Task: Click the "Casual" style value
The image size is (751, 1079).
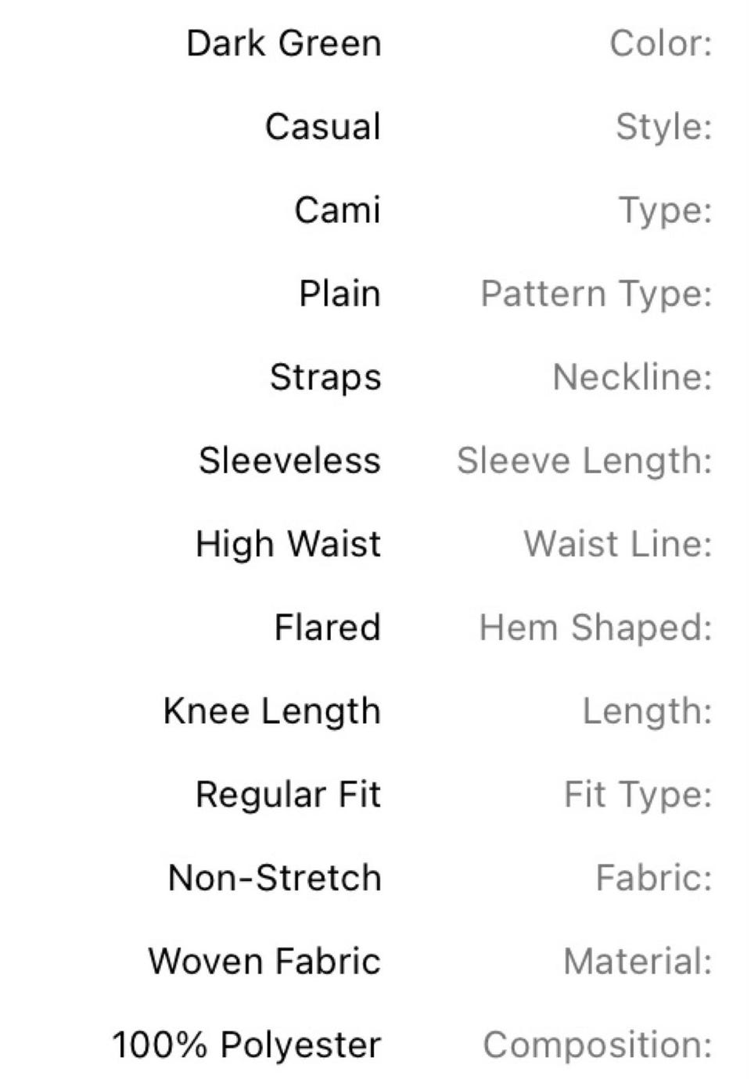Action: tap(322, 127)
